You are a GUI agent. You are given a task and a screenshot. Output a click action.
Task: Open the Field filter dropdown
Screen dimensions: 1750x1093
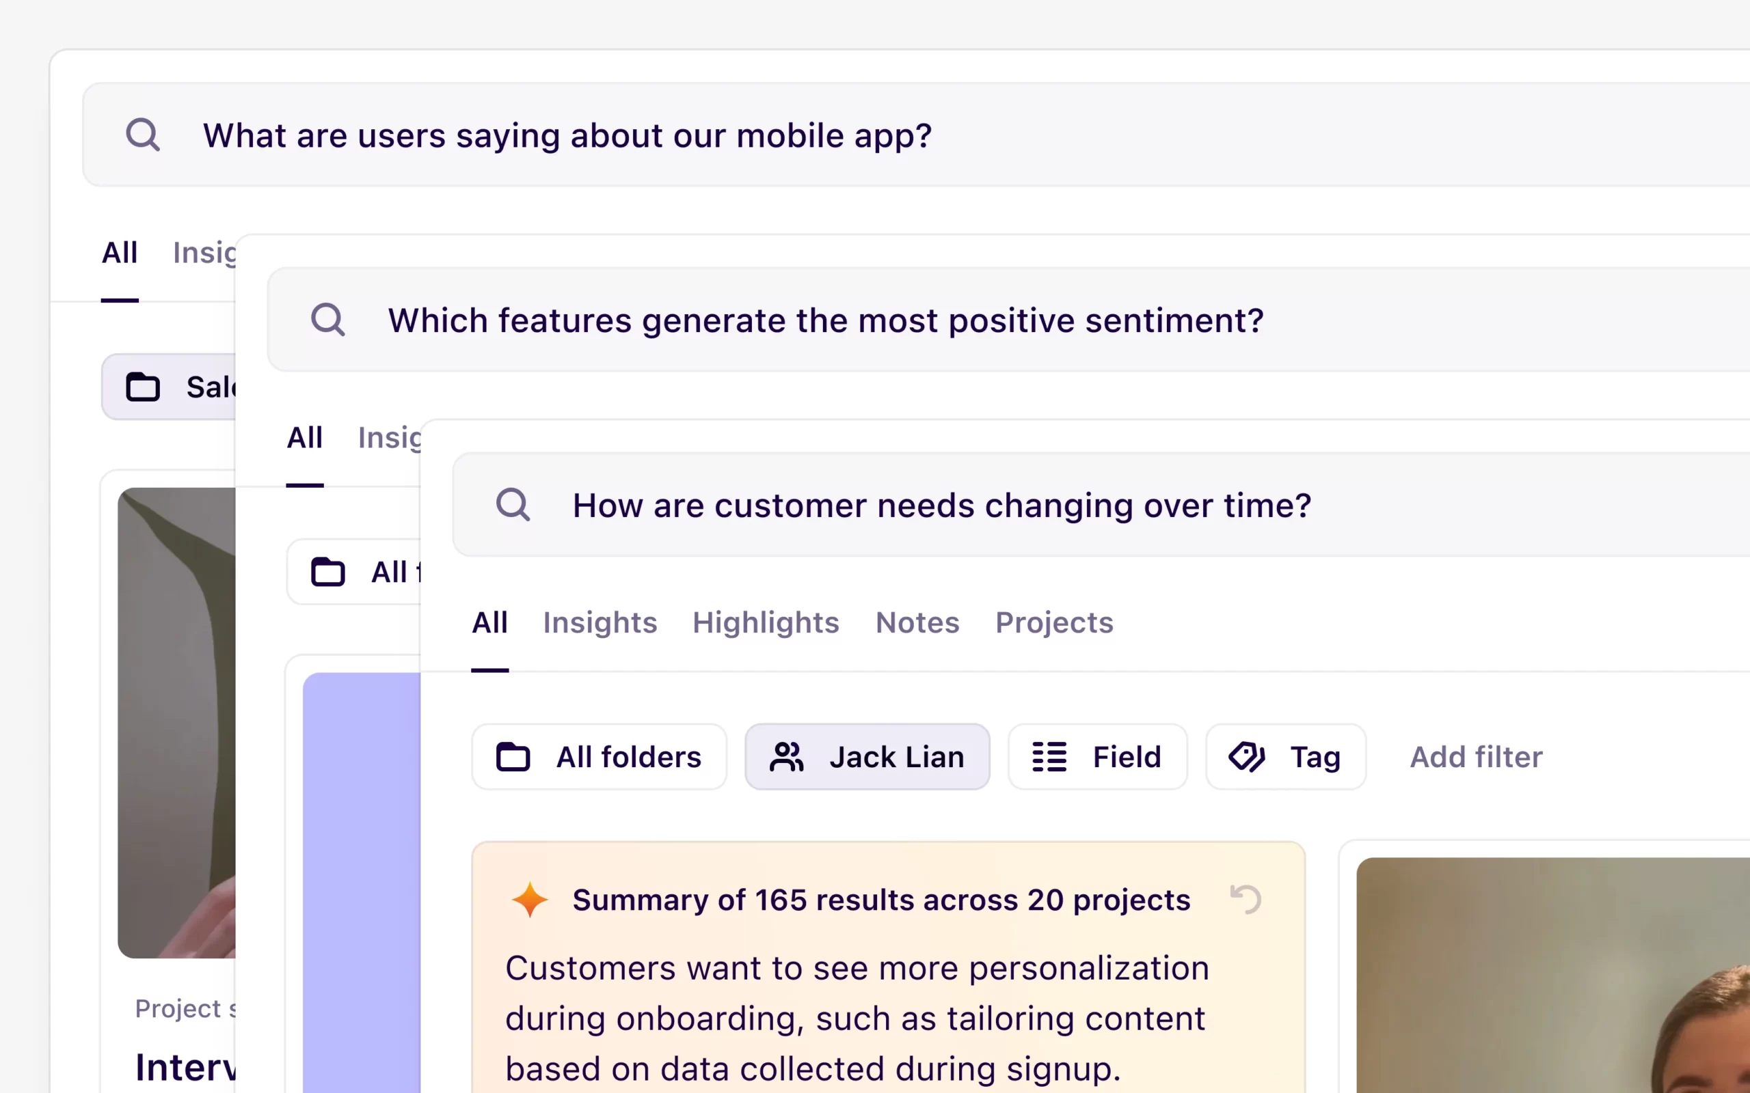click(1097, 757)
